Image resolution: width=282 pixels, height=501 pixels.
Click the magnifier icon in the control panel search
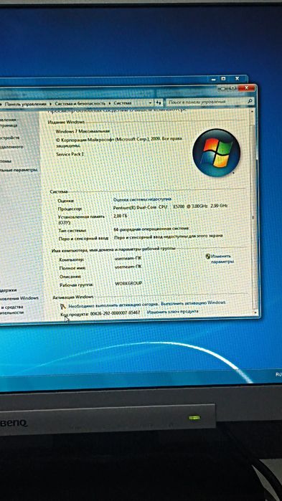pos(250,102)
